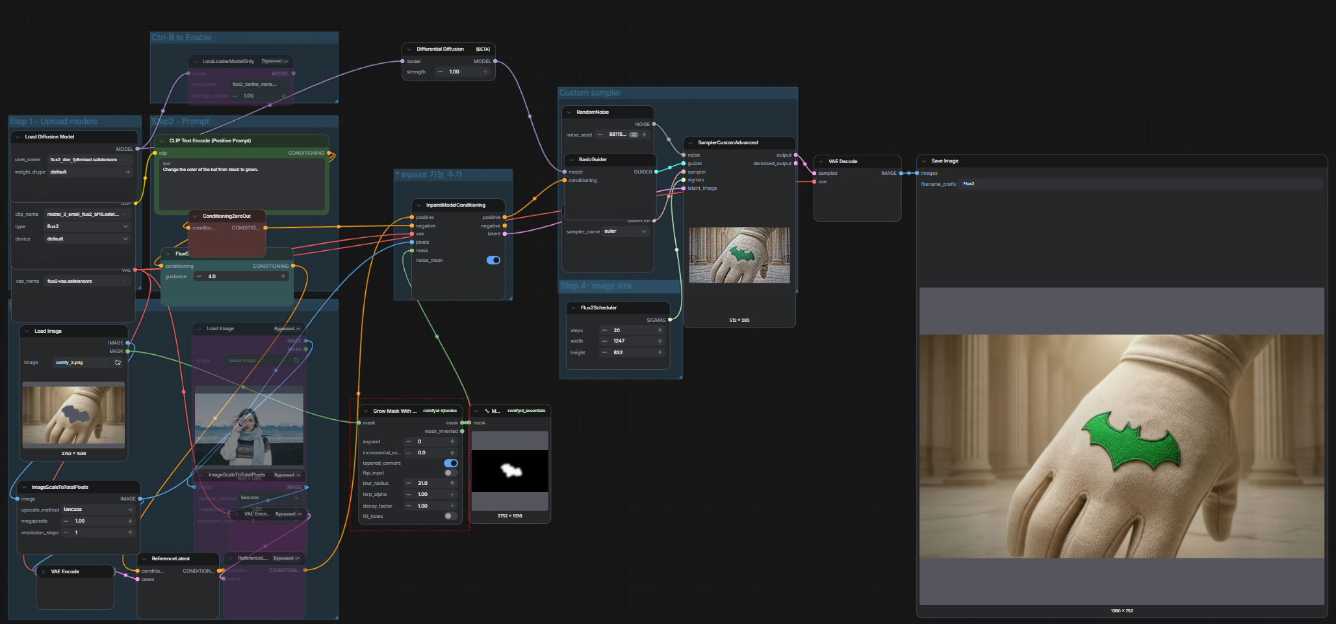
Task: Select the 'Custom sampler' group title
Action: [x=590, y=93]
